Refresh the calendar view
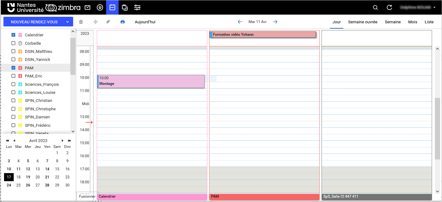 [389, 7]
